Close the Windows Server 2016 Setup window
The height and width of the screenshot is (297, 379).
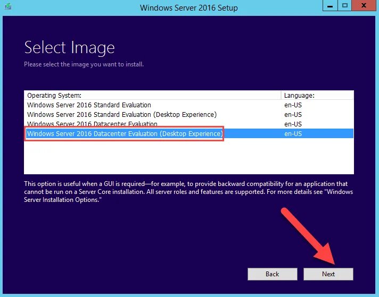pyautogui.click(x=364, y=5)
